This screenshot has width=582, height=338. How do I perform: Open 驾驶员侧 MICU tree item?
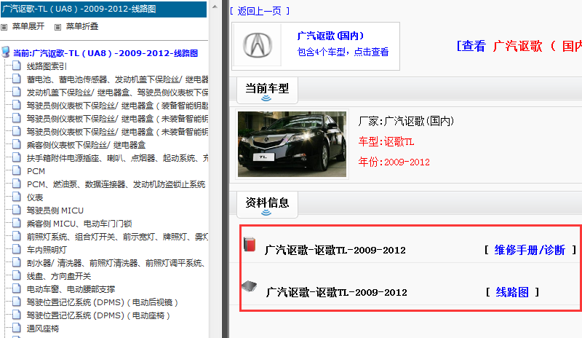(x=55, y=211)
